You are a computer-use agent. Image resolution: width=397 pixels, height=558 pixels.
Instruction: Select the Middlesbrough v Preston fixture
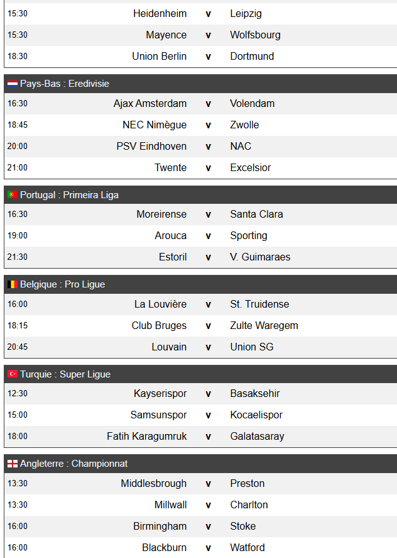[208, 484]
